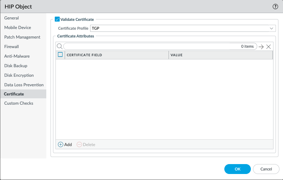Switch to Disk Backup tab
The width and height of the screenshot is (283, 180).
pos(16,66)
